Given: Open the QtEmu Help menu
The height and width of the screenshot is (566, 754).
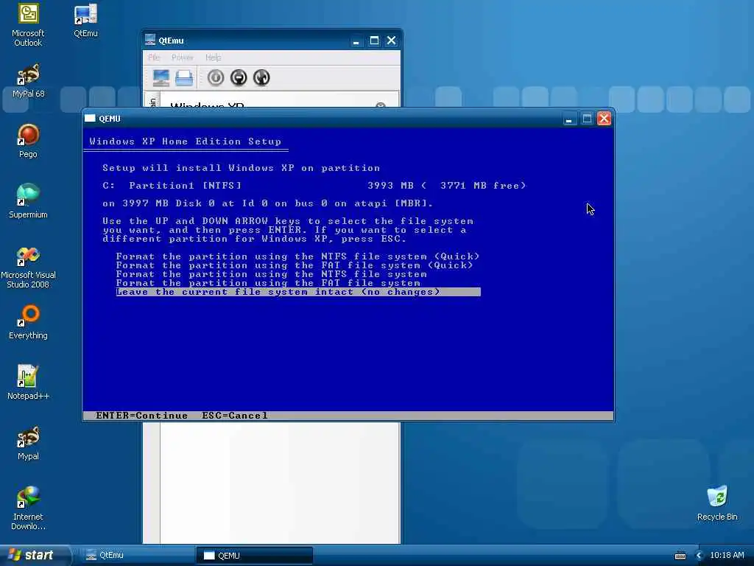Looking at the screenshot, I should coord(213,57).
